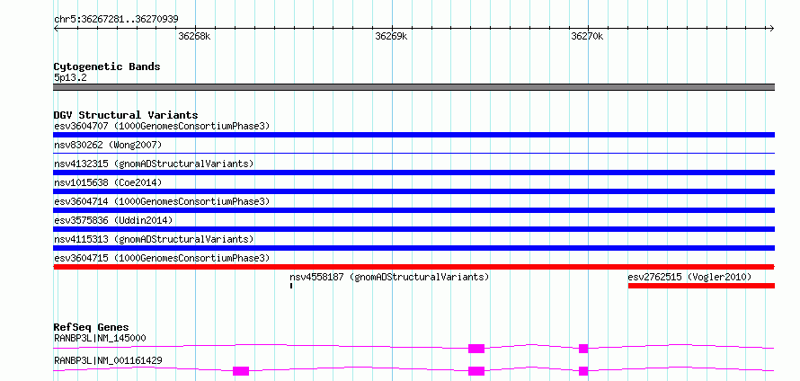The height and width of the screenshot is (381, 800).
Task: Click the red esv2762515 Vogler2010 bar
Action: 701,286
